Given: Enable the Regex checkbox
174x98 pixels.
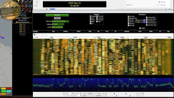Looking at the screenshot, I should click(x=140, y=28).
